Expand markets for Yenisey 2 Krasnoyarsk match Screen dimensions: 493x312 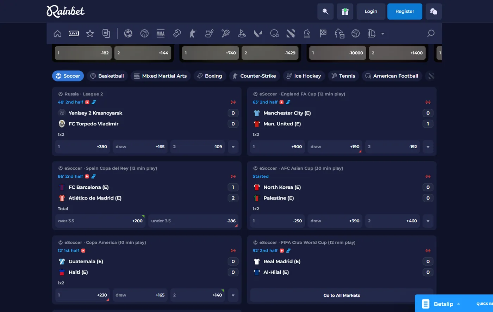tap(233, 147)
